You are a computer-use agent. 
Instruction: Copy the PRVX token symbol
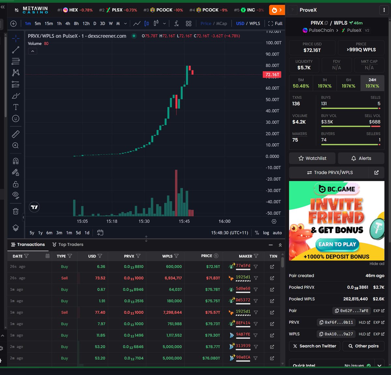click(326, 23)
